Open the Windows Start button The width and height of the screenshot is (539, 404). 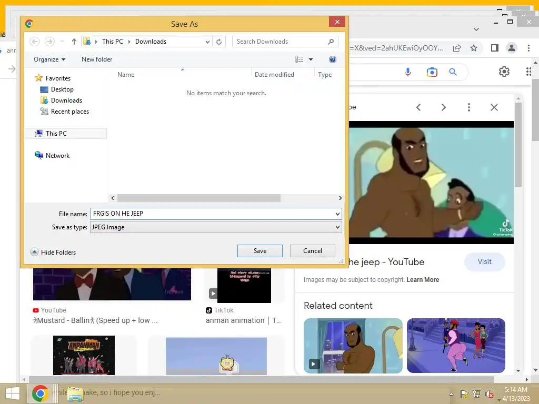[x=13, y=393]
